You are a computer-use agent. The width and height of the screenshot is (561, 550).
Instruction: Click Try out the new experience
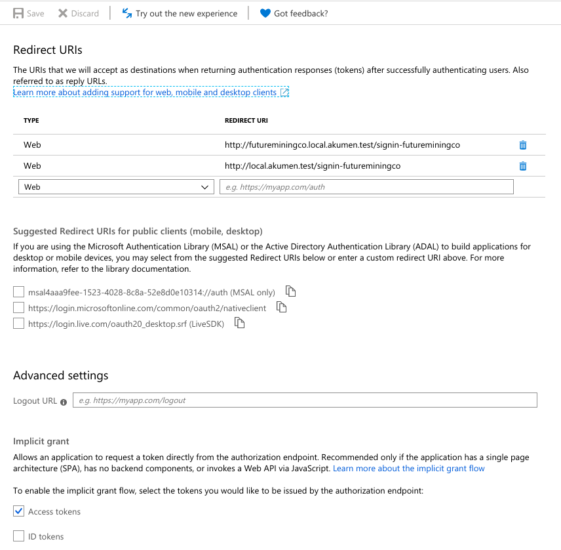tap(180, 13)
